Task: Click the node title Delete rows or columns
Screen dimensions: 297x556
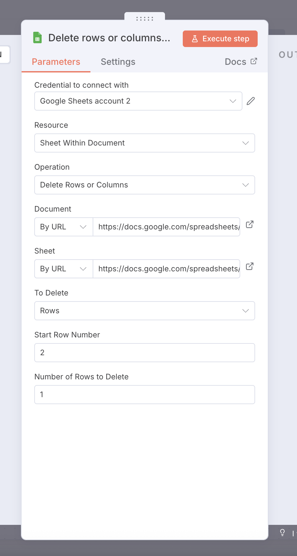Action: (x=109, y=38)
